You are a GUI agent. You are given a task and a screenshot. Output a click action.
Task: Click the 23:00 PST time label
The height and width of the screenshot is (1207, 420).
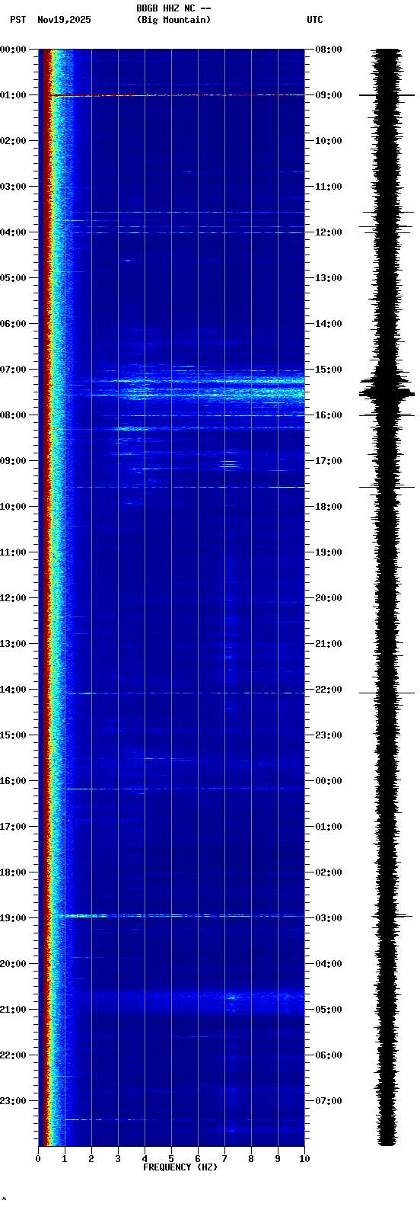tap(13, 1101)
